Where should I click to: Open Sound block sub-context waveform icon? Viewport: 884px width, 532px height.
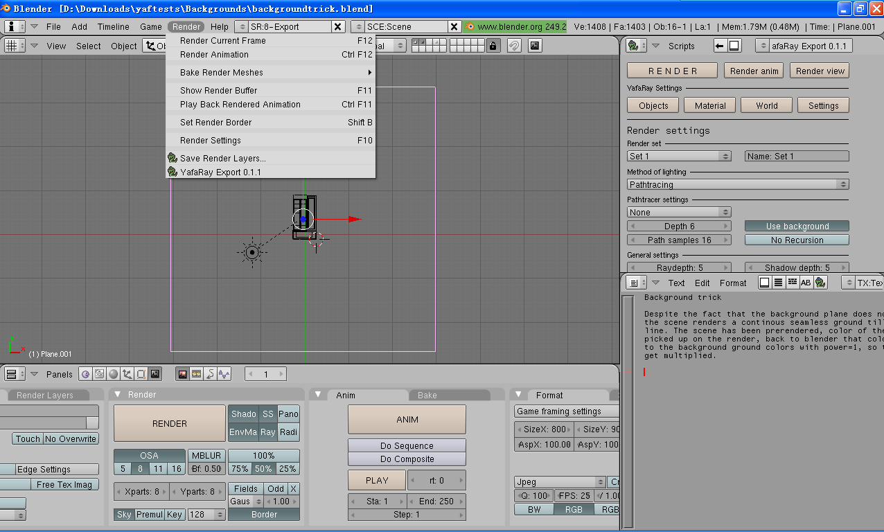click(224, 374)
